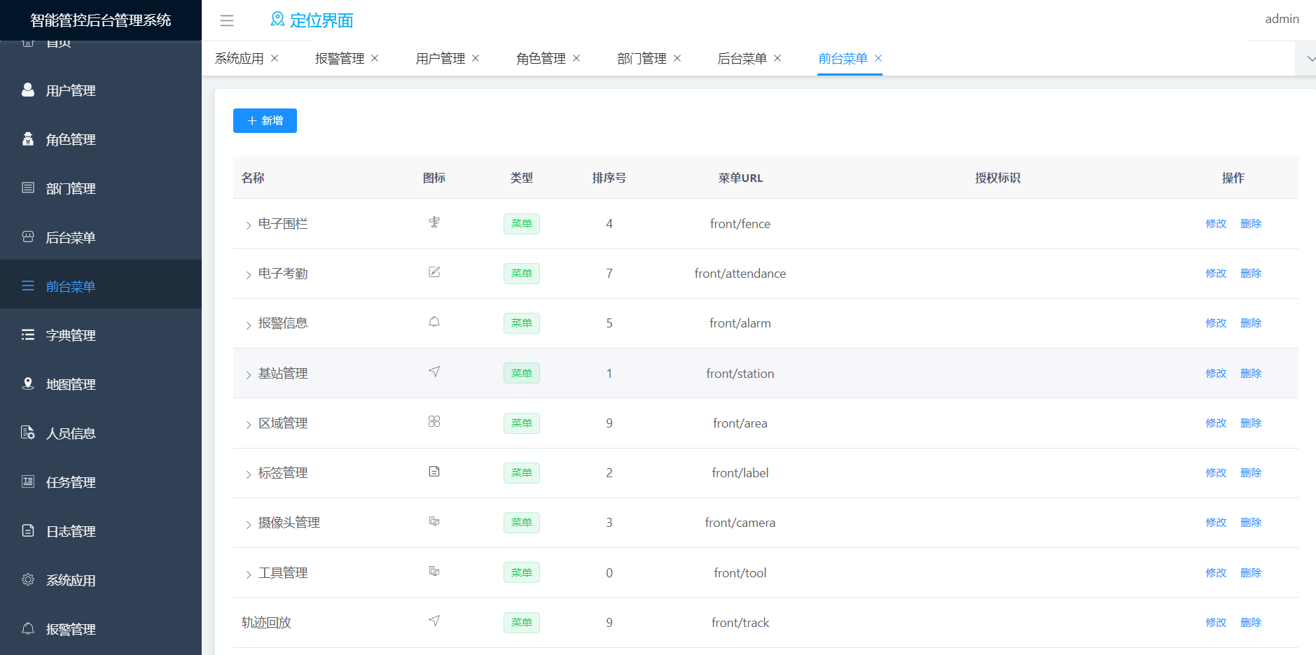Click the signpost icon in 电子围栏 row
This screenshot has width=1316, height=655.
(x=434, y=223)
